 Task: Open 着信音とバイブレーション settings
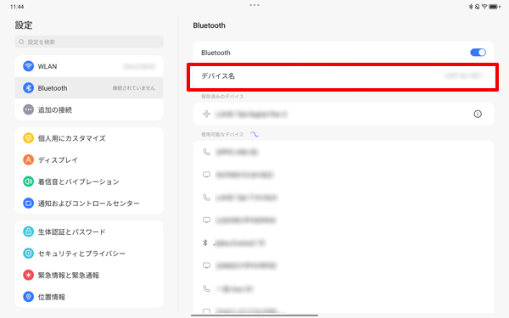pos(89,181)
